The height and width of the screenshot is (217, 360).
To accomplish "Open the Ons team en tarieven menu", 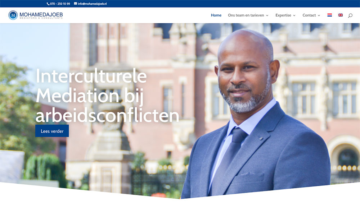I will [246, 15].
